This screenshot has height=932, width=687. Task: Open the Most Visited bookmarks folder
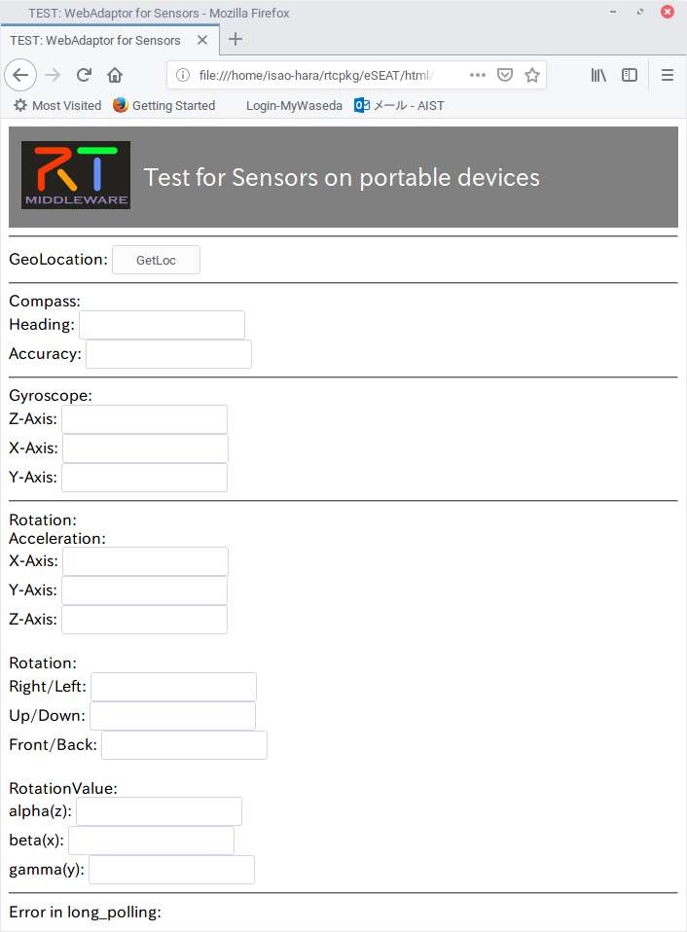click(x=57, y=106)
